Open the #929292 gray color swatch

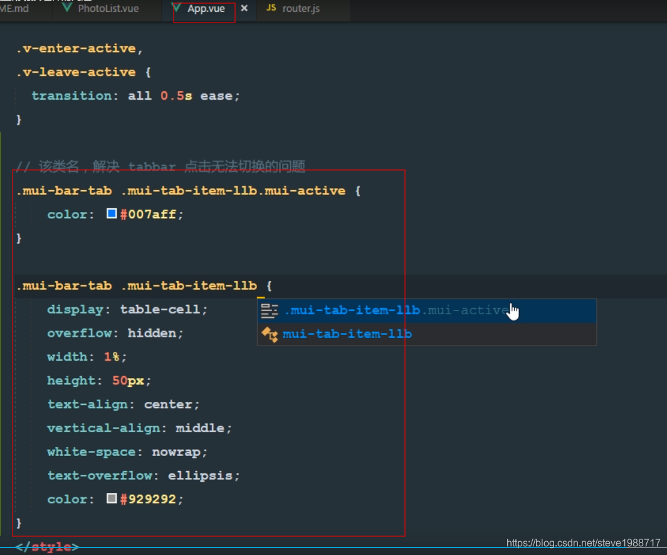tap(112, 499)
